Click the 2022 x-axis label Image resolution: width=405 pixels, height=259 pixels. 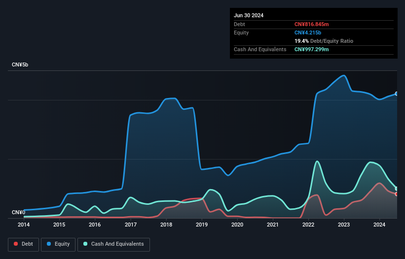click(x=308, y=225)
